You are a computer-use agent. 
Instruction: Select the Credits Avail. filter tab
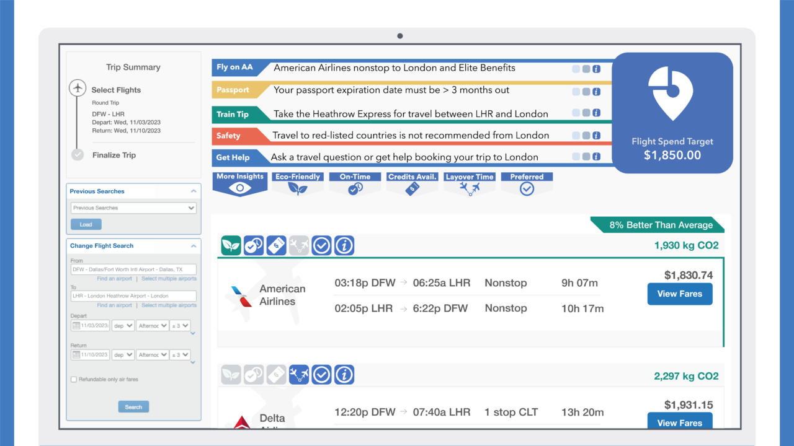click(413, 185)
